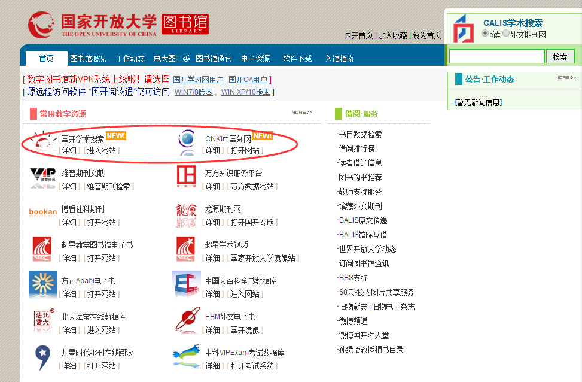The height and width of the screenshot is (382, 582).
Task: Select the e读 radio button
Action: tap(485, 34)
